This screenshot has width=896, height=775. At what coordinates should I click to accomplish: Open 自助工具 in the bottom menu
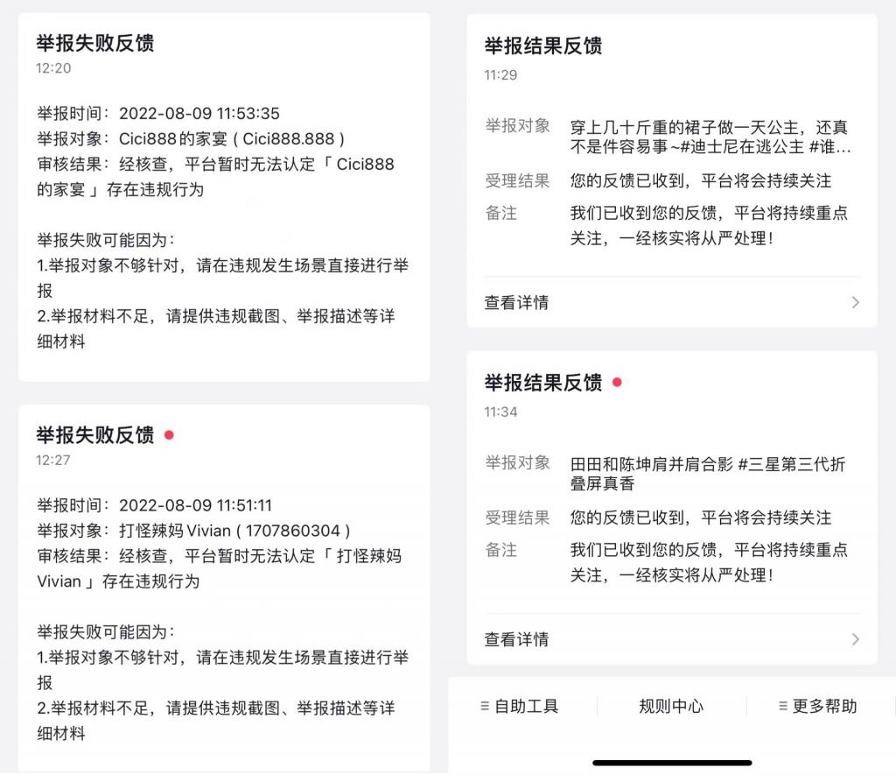click(526, 706)
